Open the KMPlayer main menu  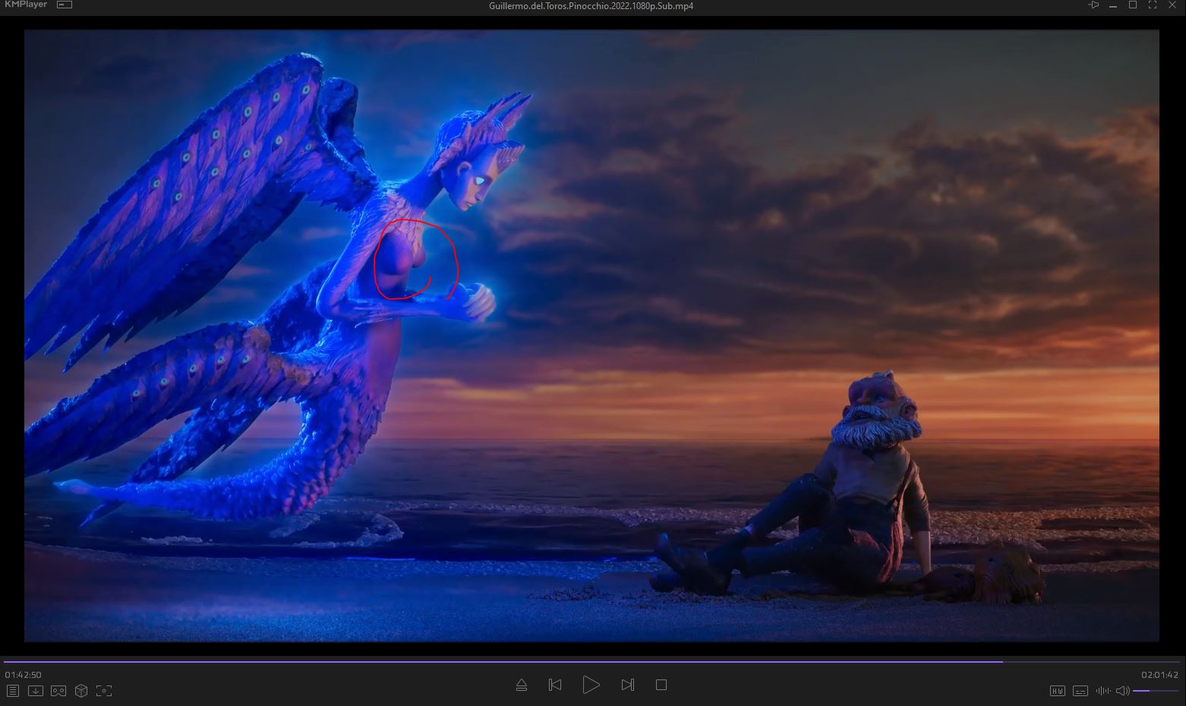(24, 5)
